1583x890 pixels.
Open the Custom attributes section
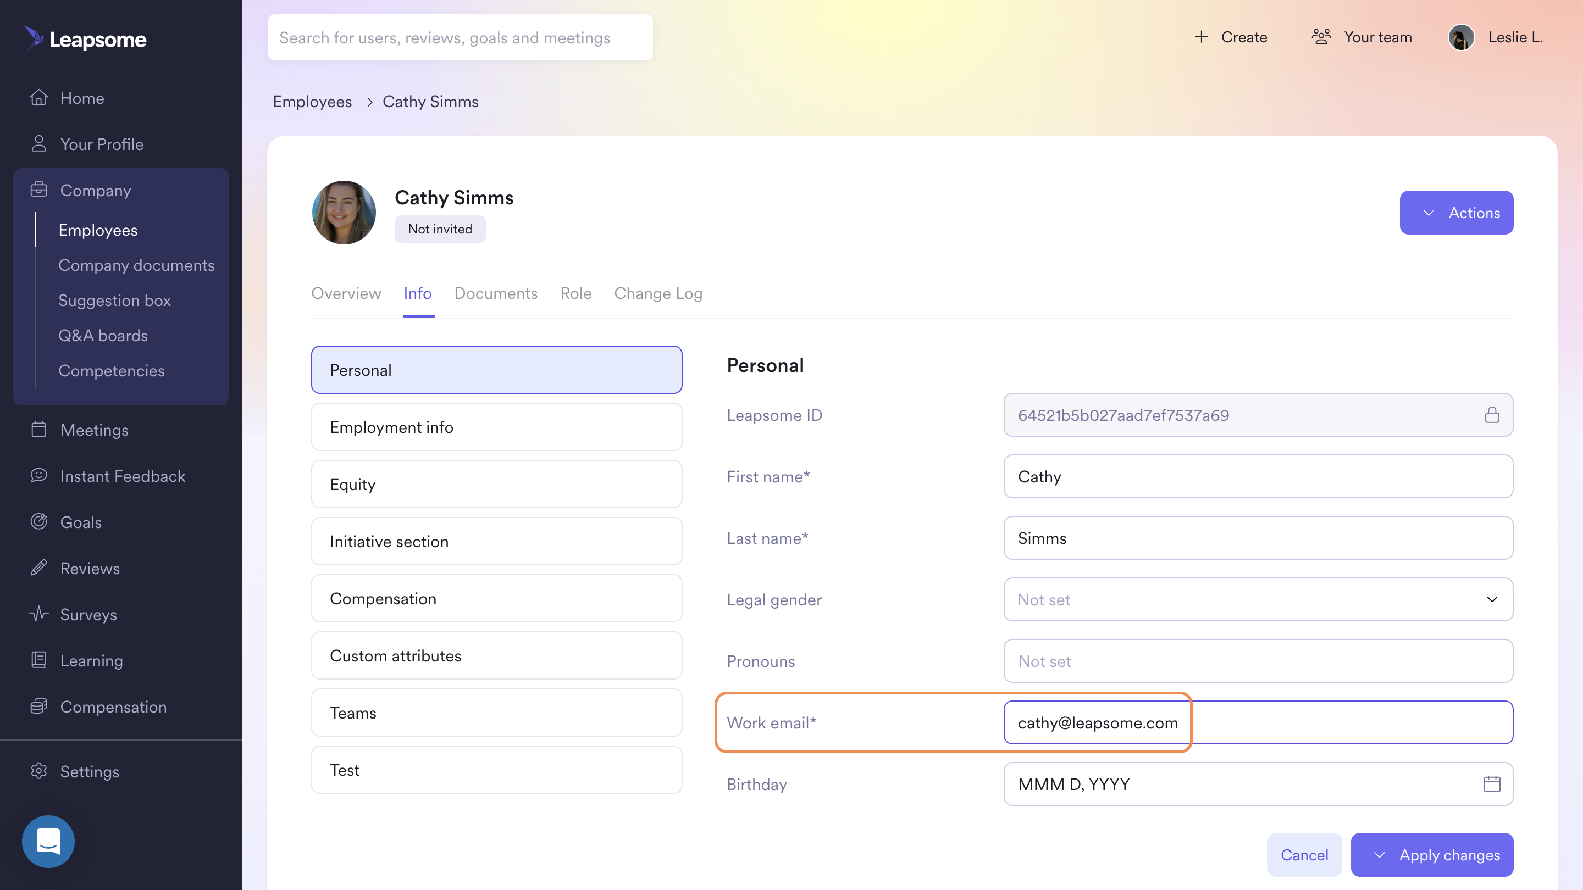pos(496,655)
